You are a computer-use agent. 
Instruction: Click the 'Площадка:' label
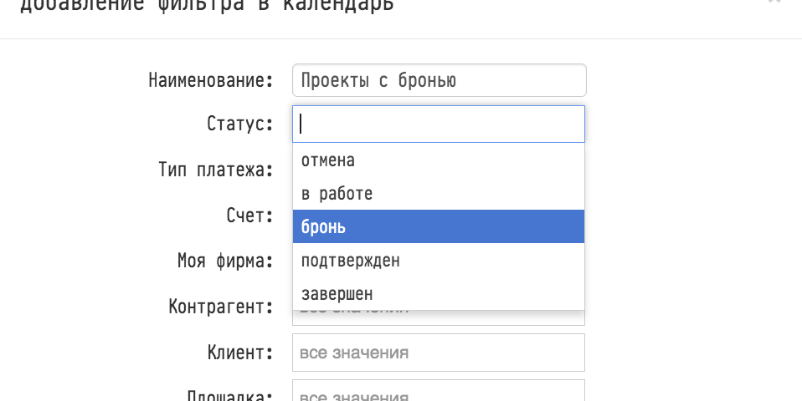[230, 395]
